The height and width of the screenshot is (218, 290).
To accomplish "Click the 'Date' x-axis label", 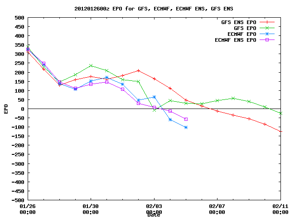I will (x=154, y=215).
